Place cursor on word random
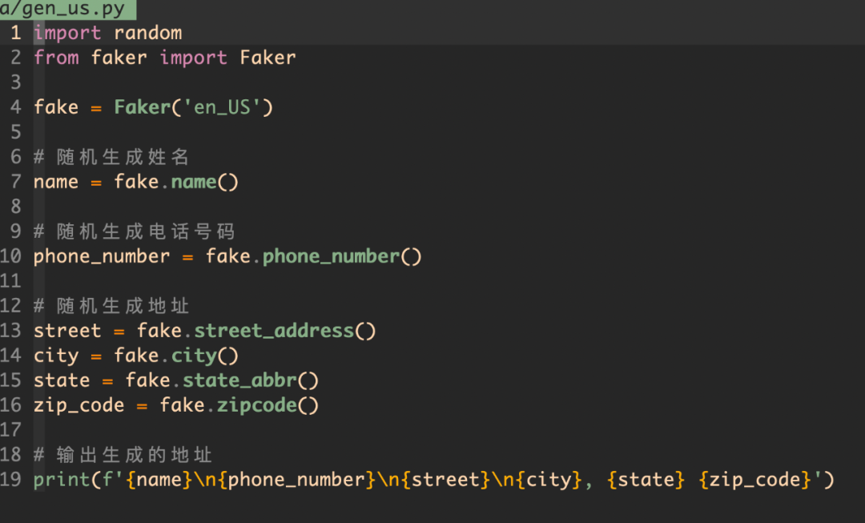The height and width of the screenshot is (523, 865). point(148,33)
